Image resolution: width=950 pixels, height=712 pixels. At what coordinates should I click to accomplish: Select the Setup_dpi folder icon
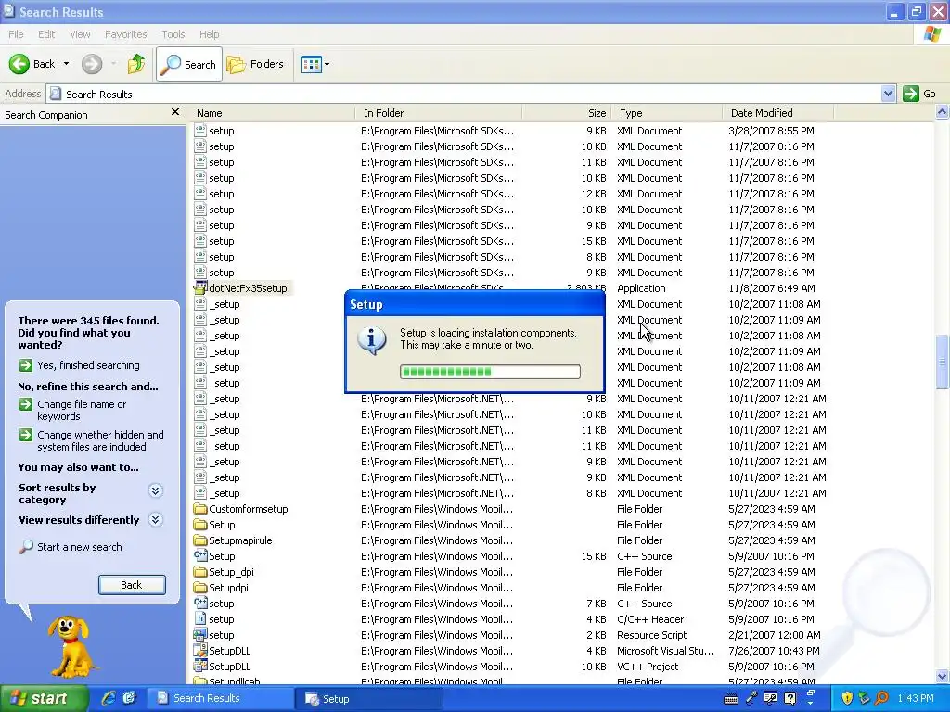(x=200, y=571)
